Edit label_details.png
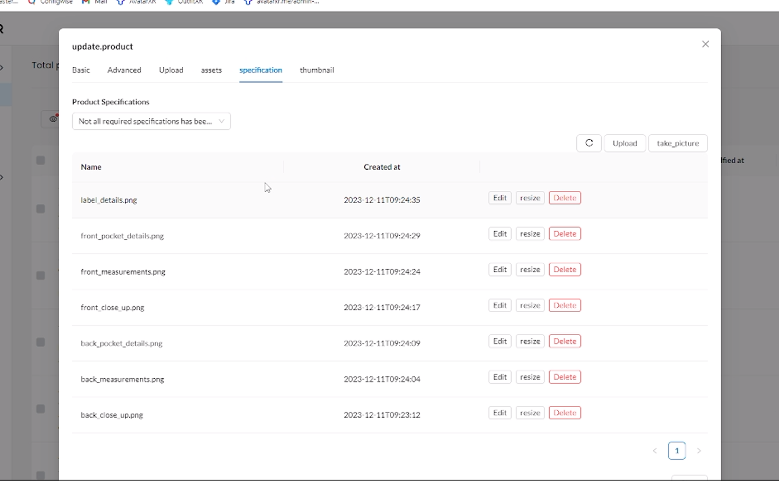This screenshot has width=779, height=481. pos(500,198)
